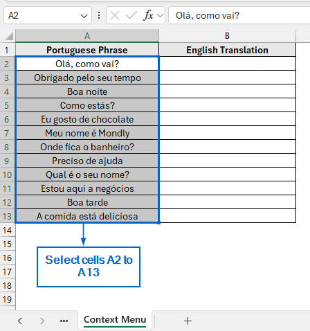Open the Insert Function fx icon
The width and height of the screenshot is (310, 331).
click(x=148, y=16)
